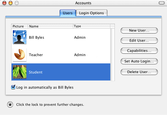Select Bill Byles silhouette picture

pyautogui.click(x=20, y=37)
